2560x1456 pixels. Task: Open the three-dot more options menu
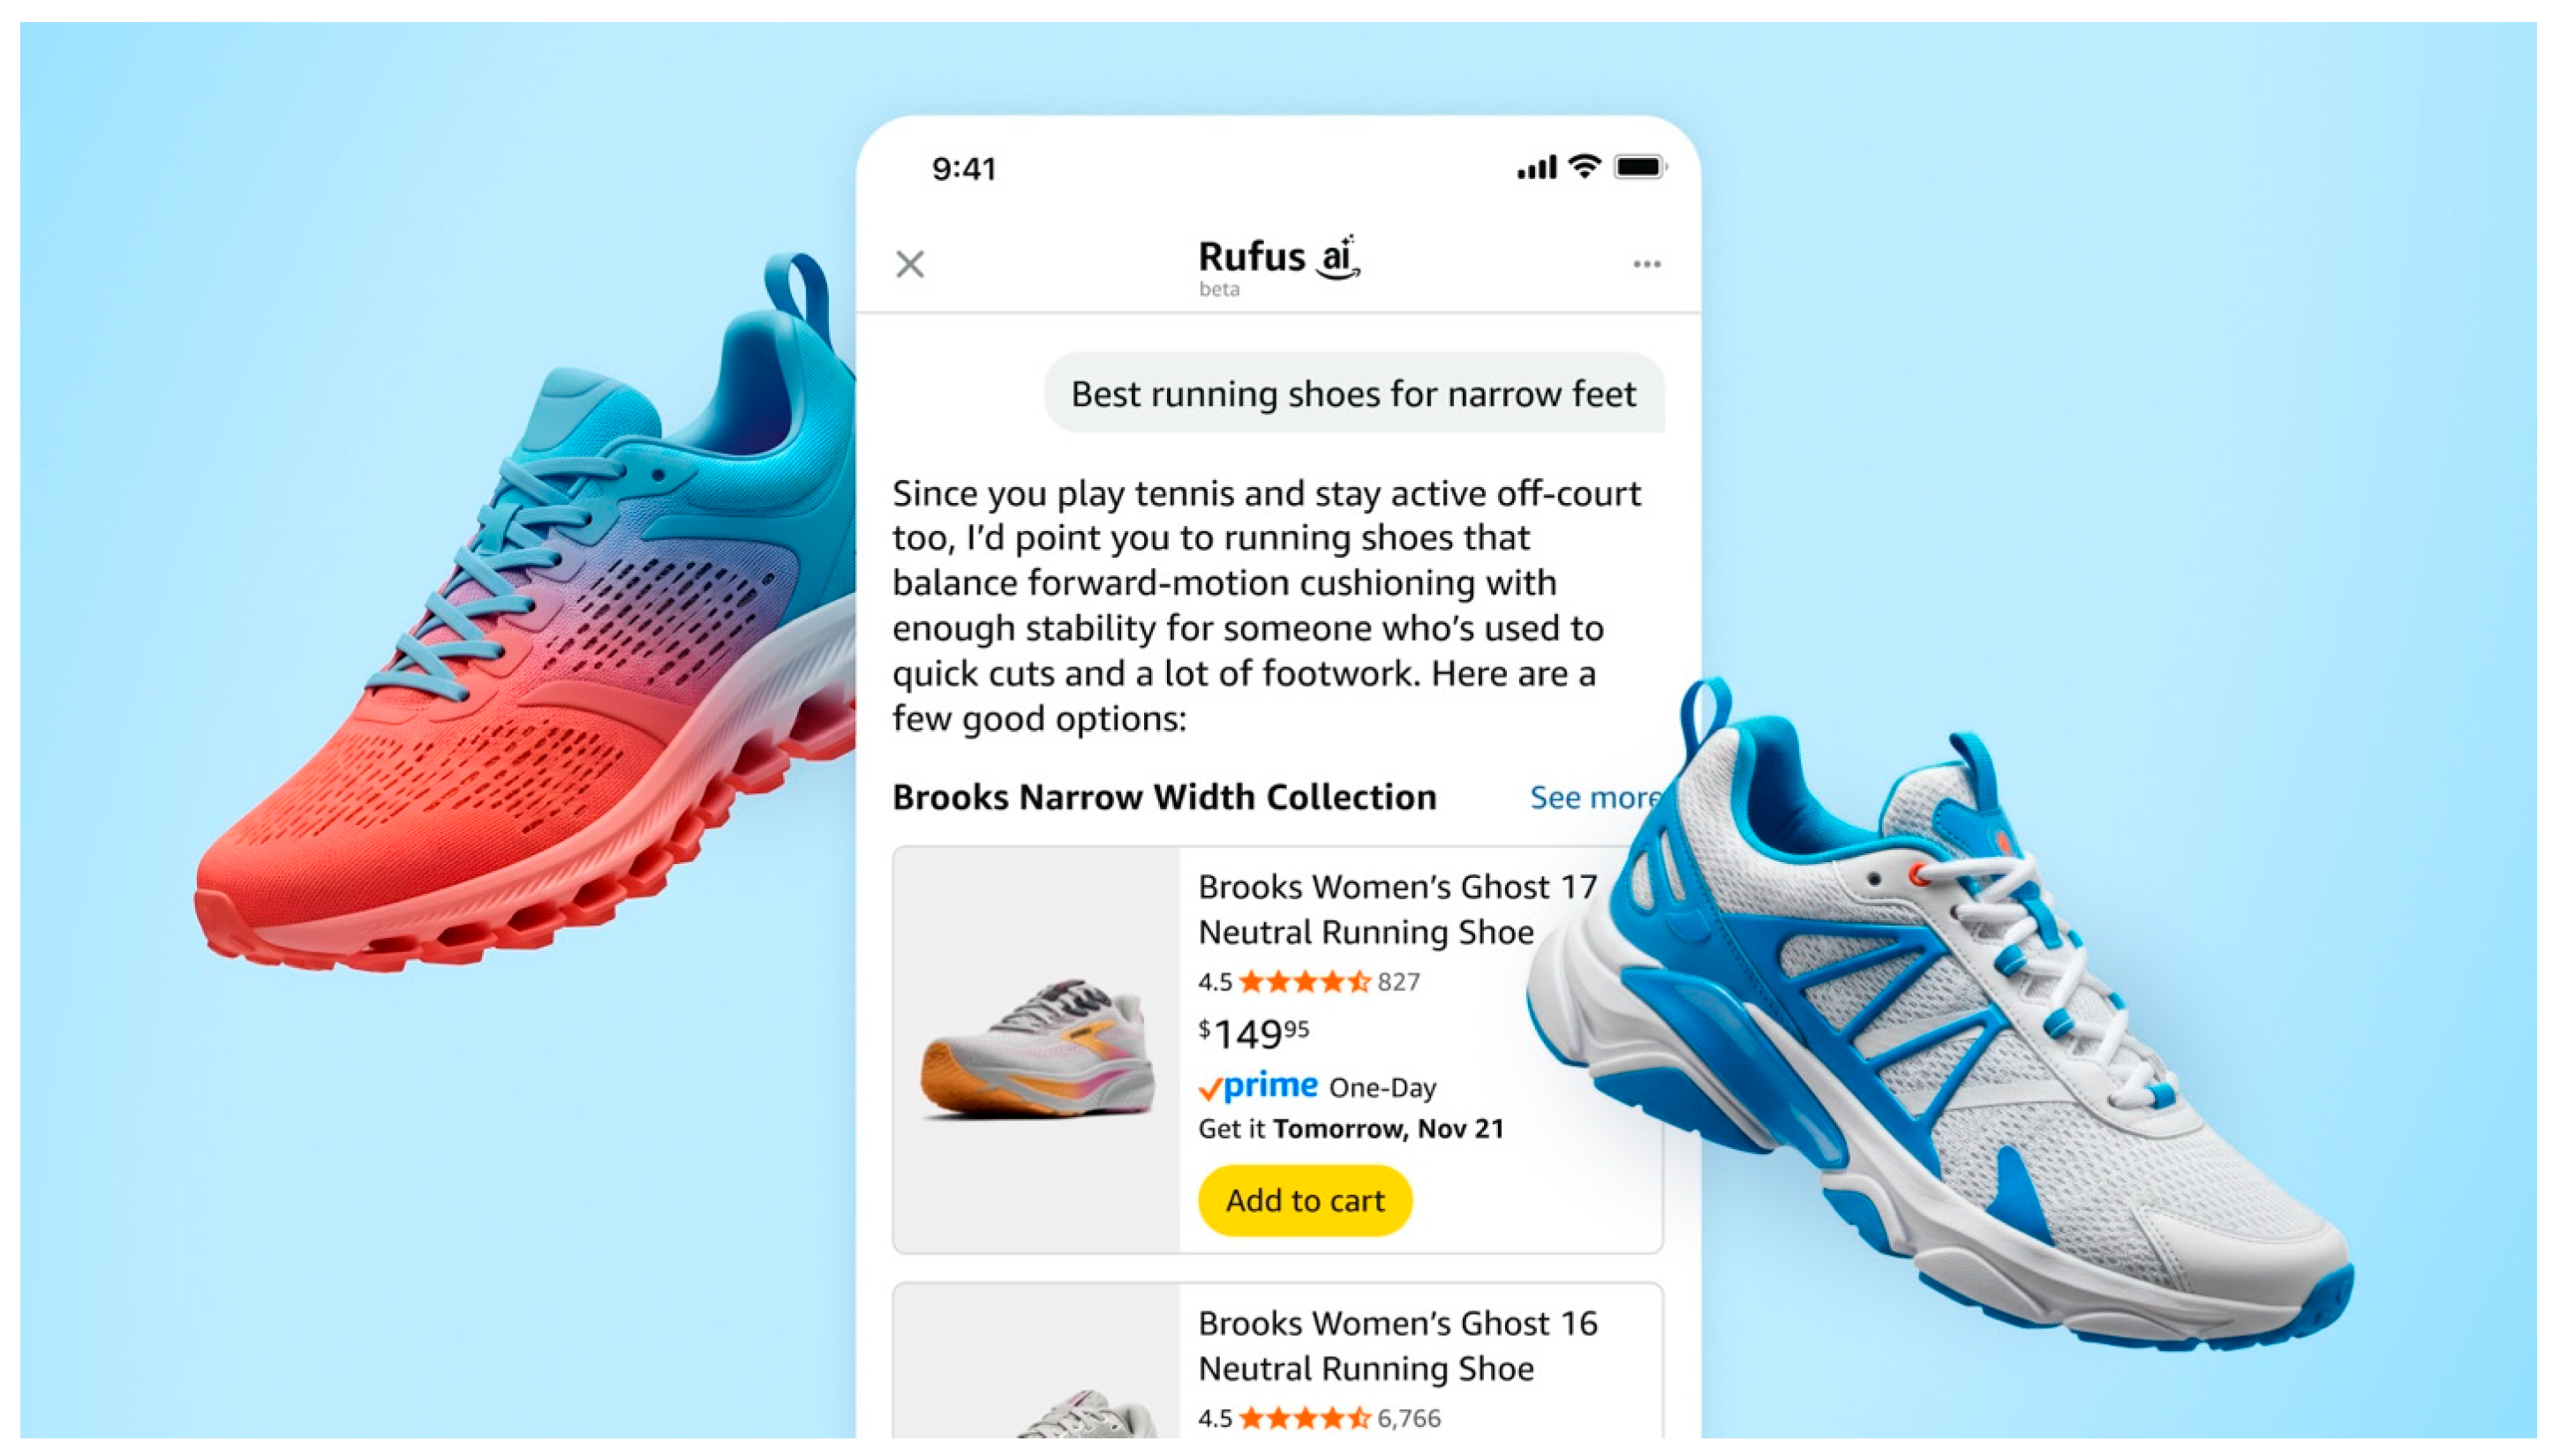[1645, 264]
